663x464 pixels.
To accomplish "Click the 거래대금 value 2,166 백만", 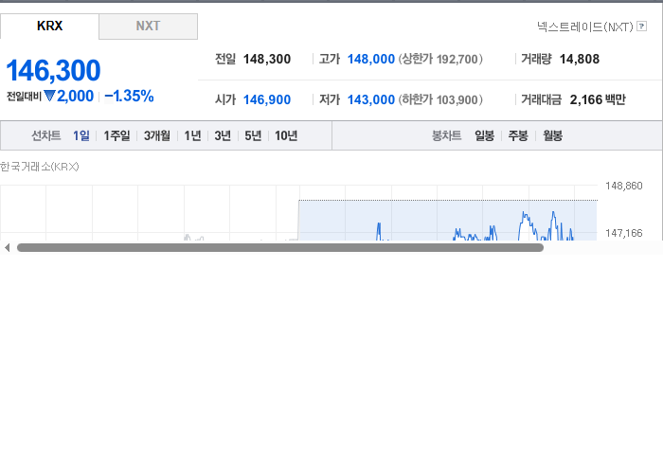I will [x=598, y=99].
